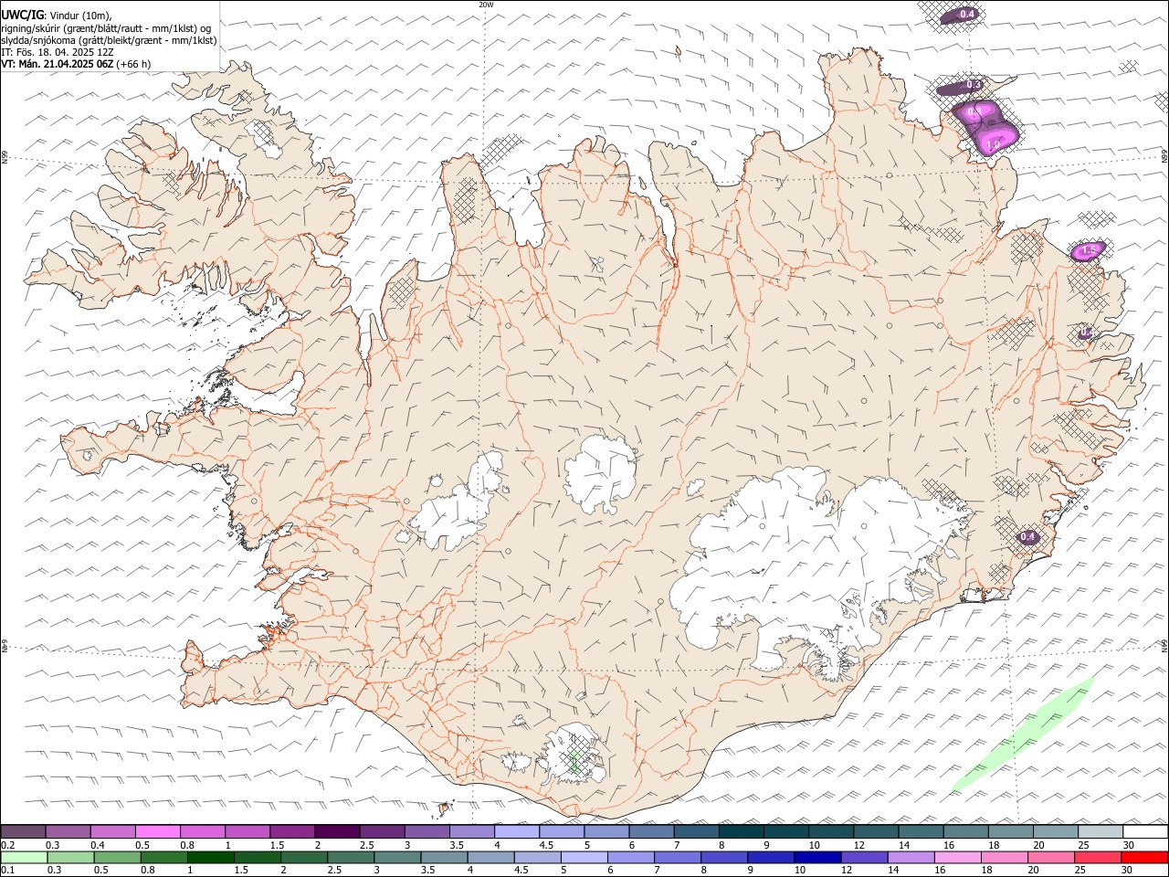Click upper scale swatch between 0.2 and 0.3
The height and width of the screenshot is (877, 1169).
click(23, 831)
